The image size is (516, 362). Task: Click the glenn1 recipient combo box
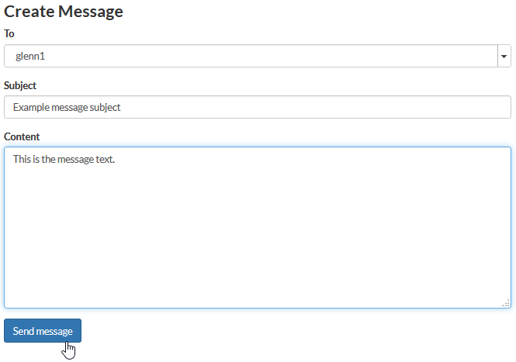(258, 57)
